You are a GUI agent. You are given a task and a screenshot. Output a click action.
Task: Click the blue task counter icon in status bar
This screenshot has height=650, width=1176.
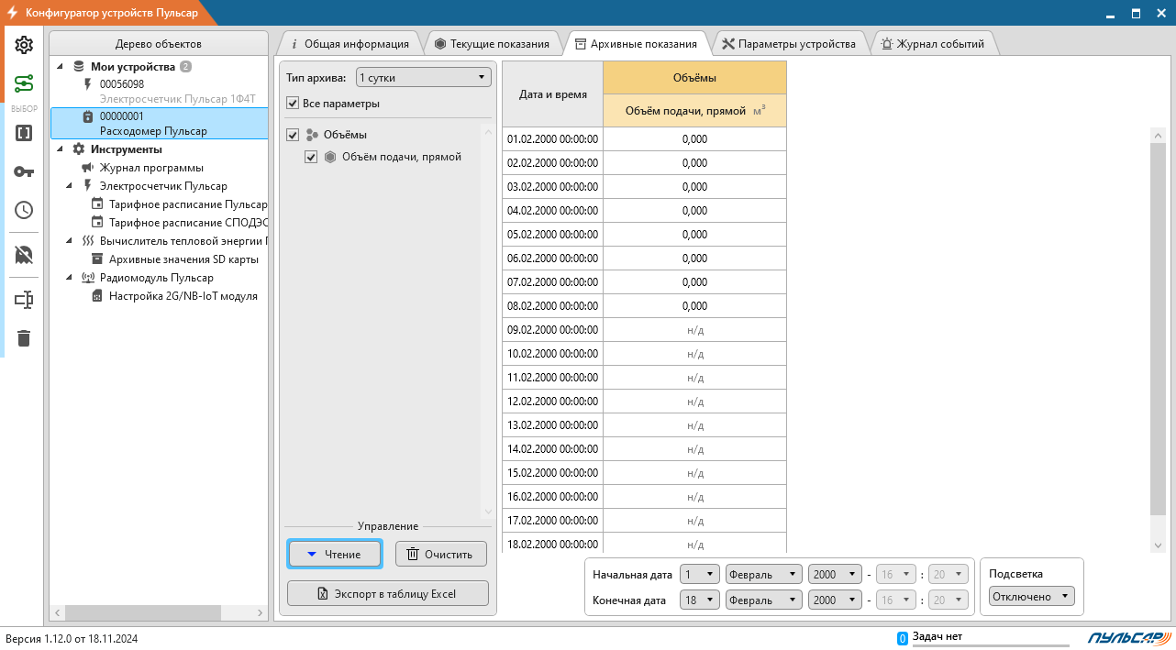click(x=903, y=638)
